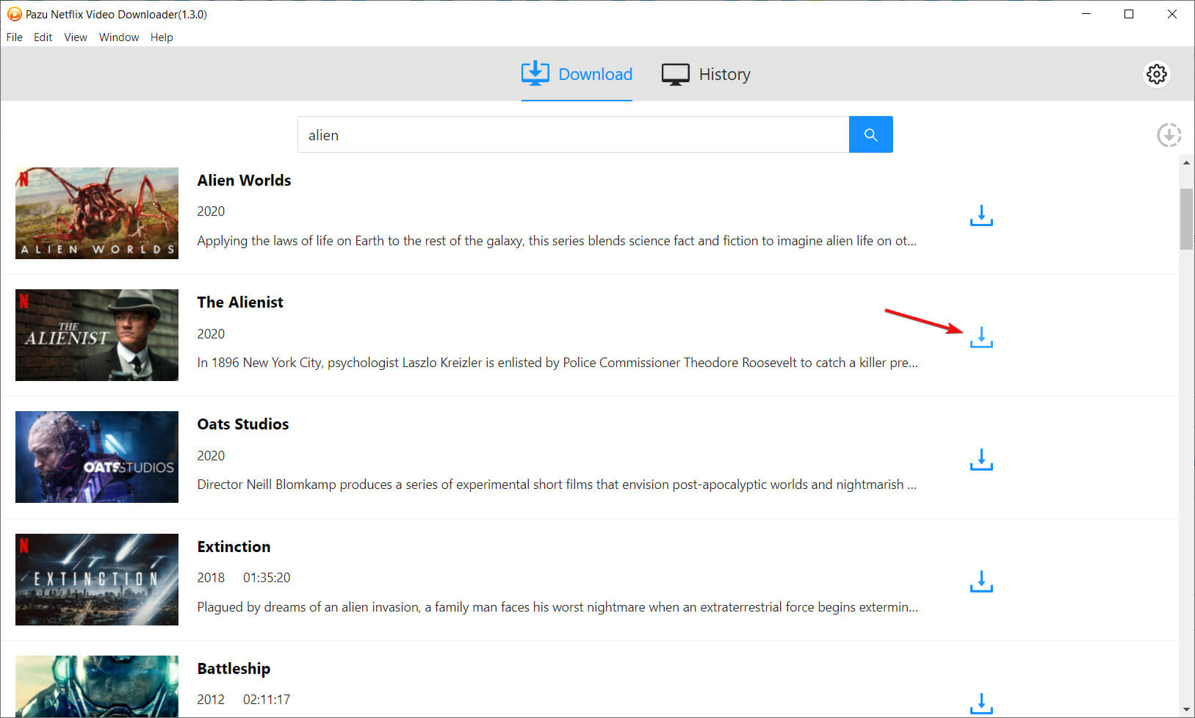
Task: Focus the search field containing 'alien'
Action: 573,134
